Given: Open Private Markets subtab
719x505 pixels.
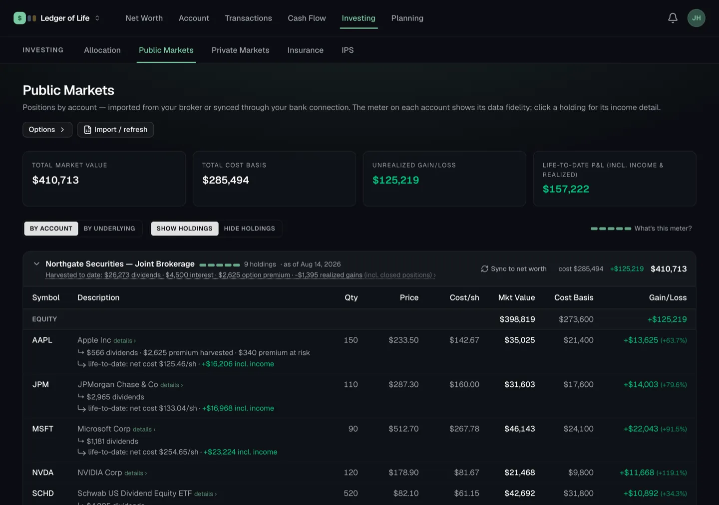Looking at the screenshot, I should coord(240,50).
